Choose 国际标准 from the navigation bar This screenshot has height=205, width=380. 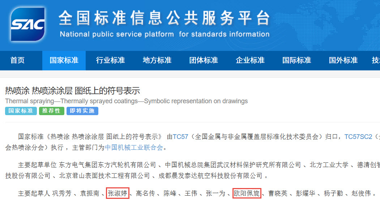(296, 60)
